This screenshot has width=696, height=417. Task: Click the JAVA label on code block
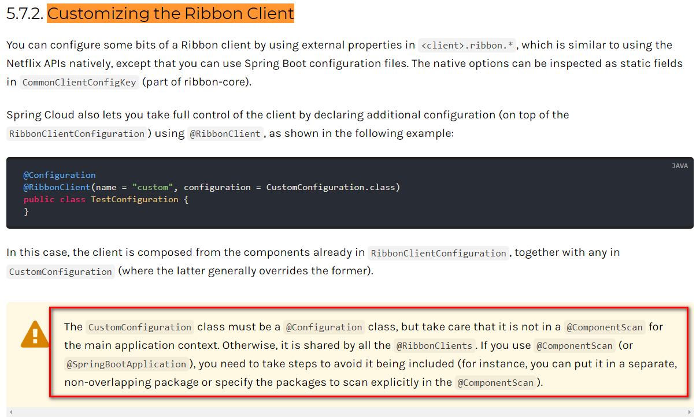679,166
